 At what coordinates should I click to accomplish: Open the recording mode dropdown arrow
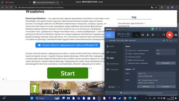pyautogui.click(x=114, y=35)
